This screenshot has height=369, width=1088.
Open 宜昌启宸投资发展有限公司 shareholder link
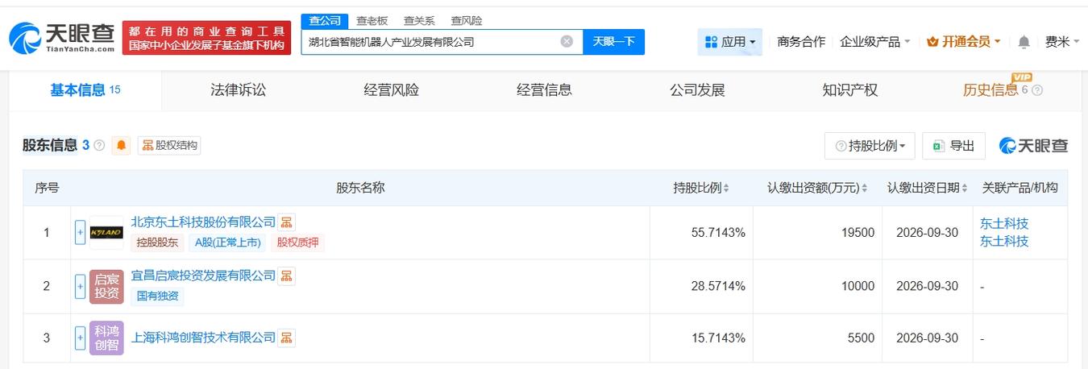[203, 276]
